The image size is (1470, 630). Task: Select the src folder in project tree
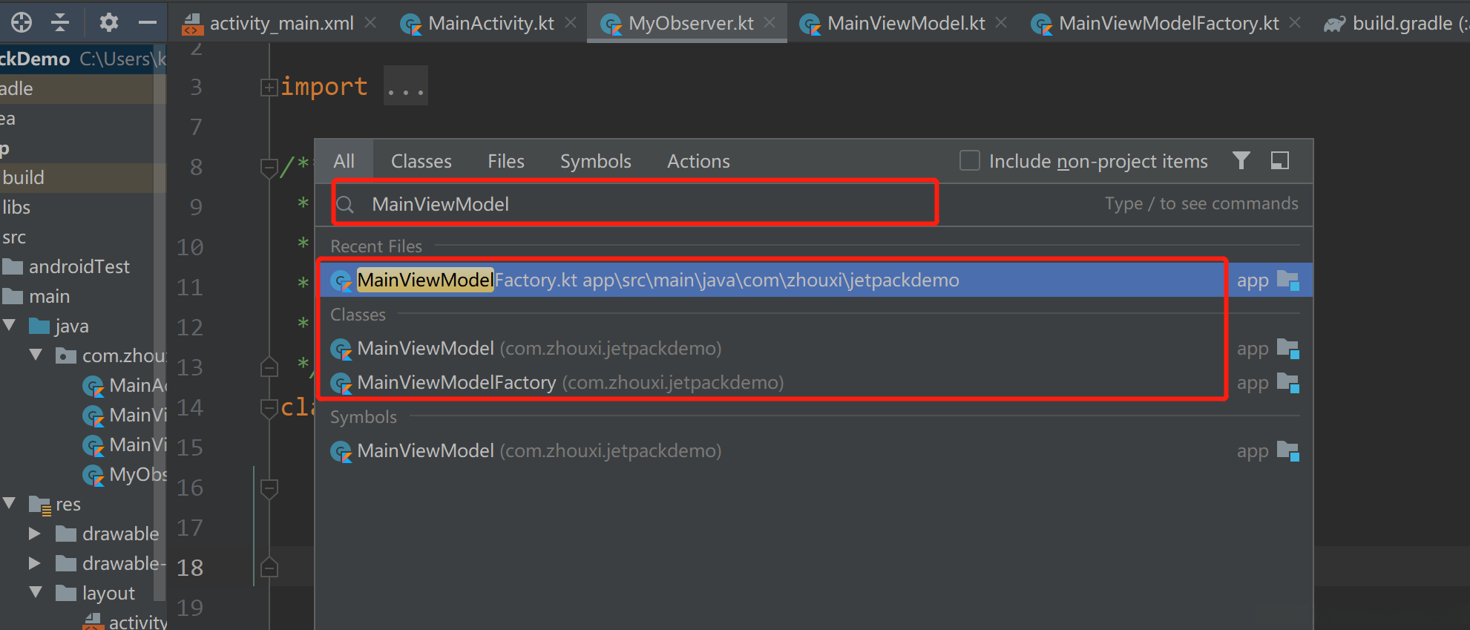pos(14,237)
